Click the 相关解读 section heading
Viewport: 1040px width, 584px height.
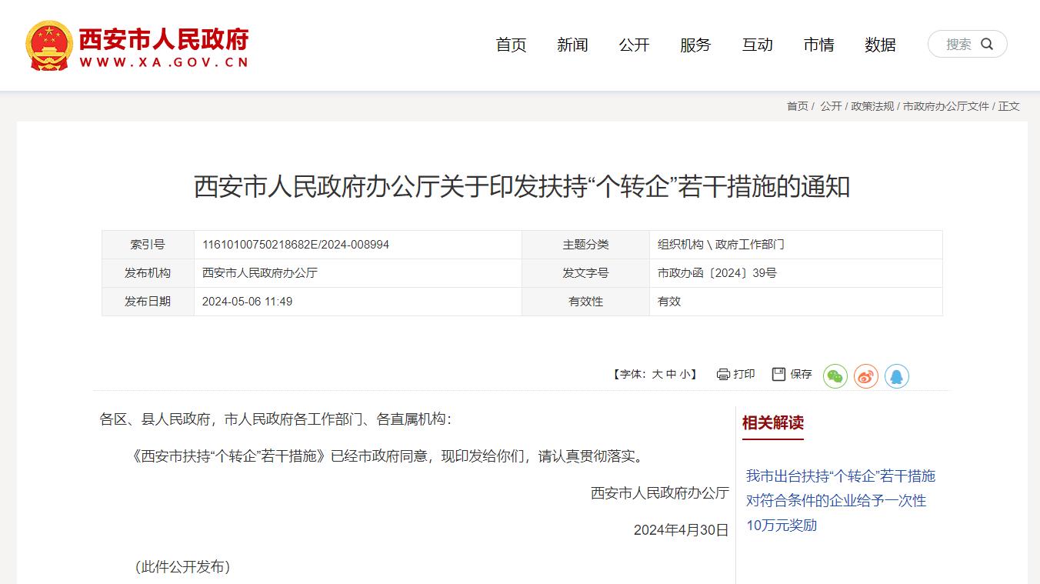[x=773, y=422]
